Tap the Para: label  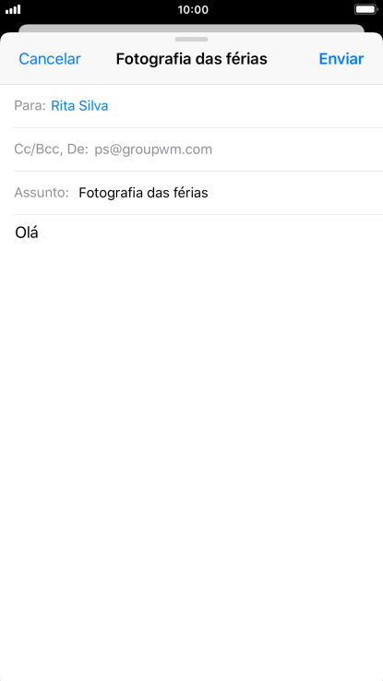pos(30,106)
